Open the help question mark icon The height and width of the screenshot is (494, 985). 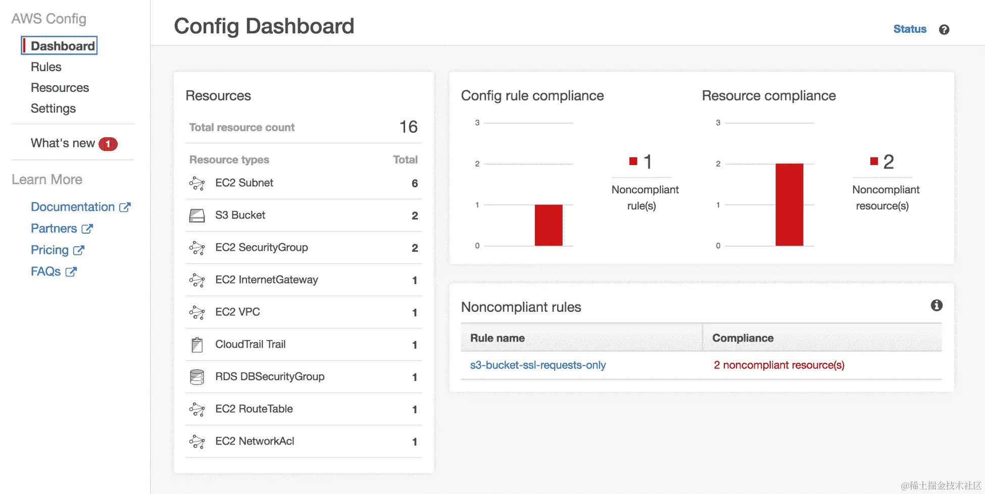point(944,29)
